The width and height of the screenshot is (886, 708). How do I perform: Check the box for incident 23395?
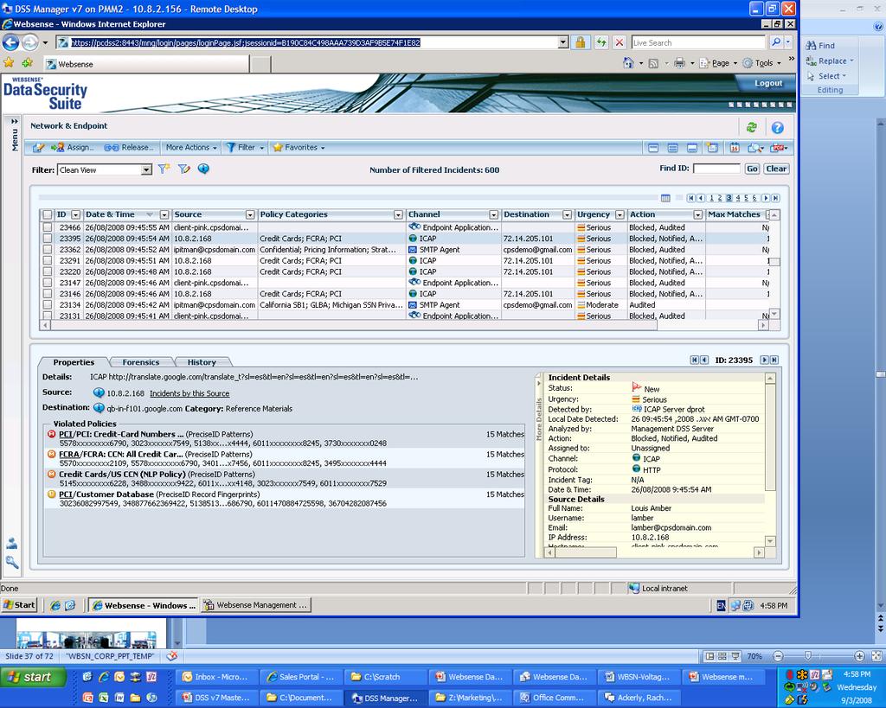coord(48,239)
